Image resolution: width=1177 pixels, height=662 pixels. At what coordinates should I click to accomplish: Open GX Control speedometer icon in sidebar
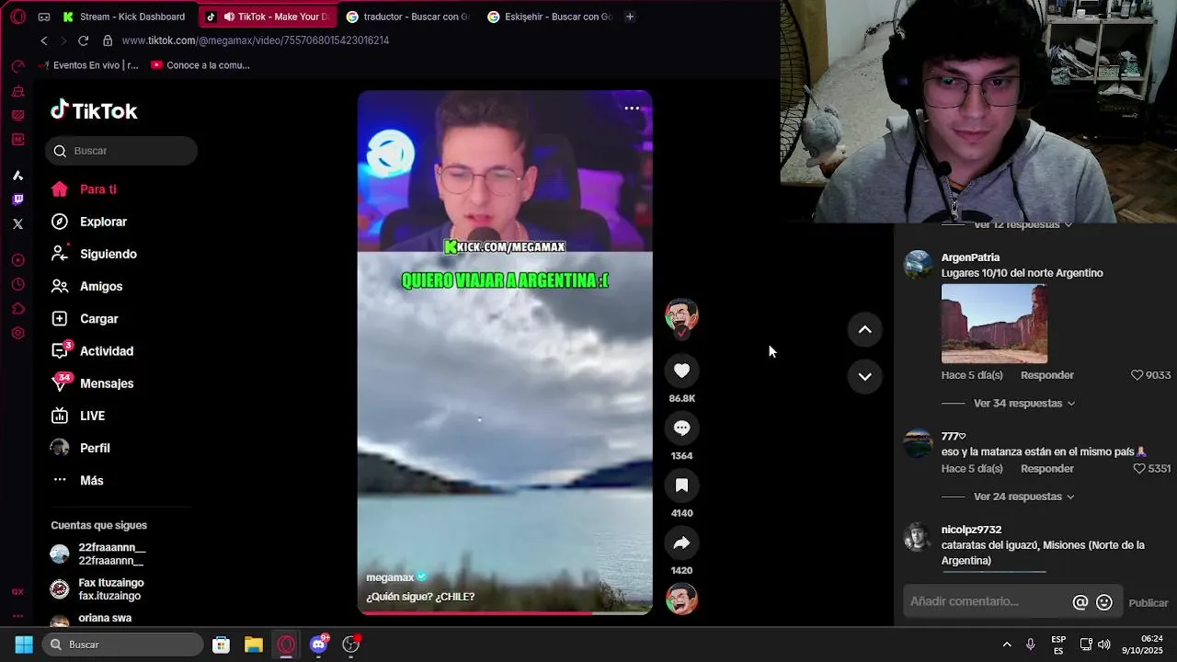pyautogui.click(x=17, y=66)
